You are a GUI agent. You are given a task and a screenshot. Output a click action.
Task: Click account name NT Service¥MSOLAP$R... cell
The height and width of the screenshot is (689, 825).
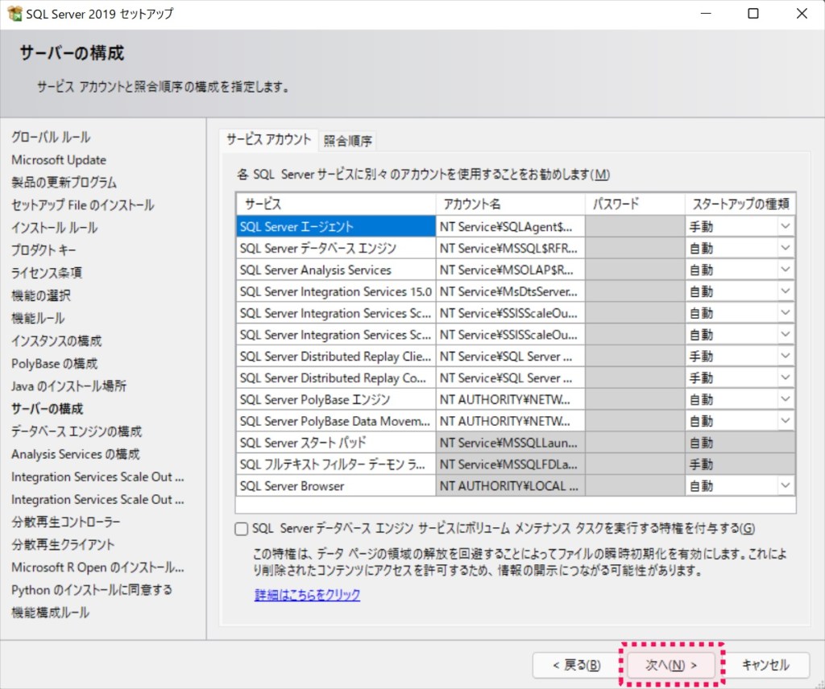[x=510, y=270]
